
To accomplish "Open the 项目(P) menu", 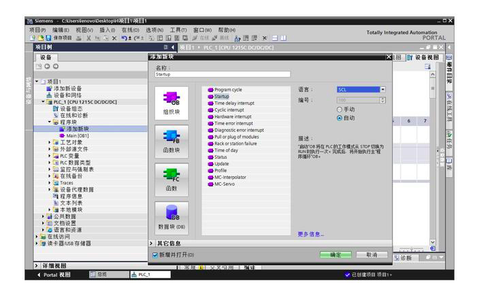I will (37, 30).
